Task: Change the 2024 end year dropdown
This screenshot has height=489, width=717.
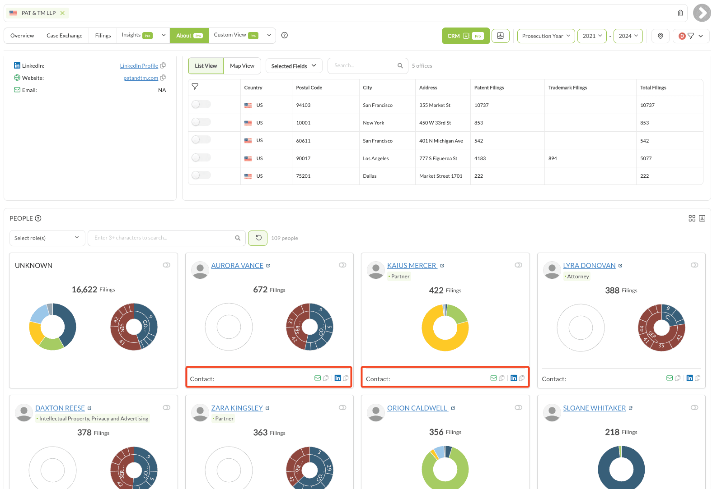Action: point(628,36)
